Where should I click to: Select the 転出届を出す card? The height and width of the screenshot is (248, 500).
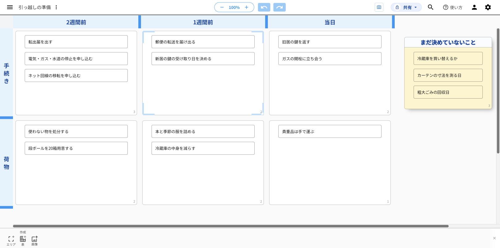click(x=76, y=42)
